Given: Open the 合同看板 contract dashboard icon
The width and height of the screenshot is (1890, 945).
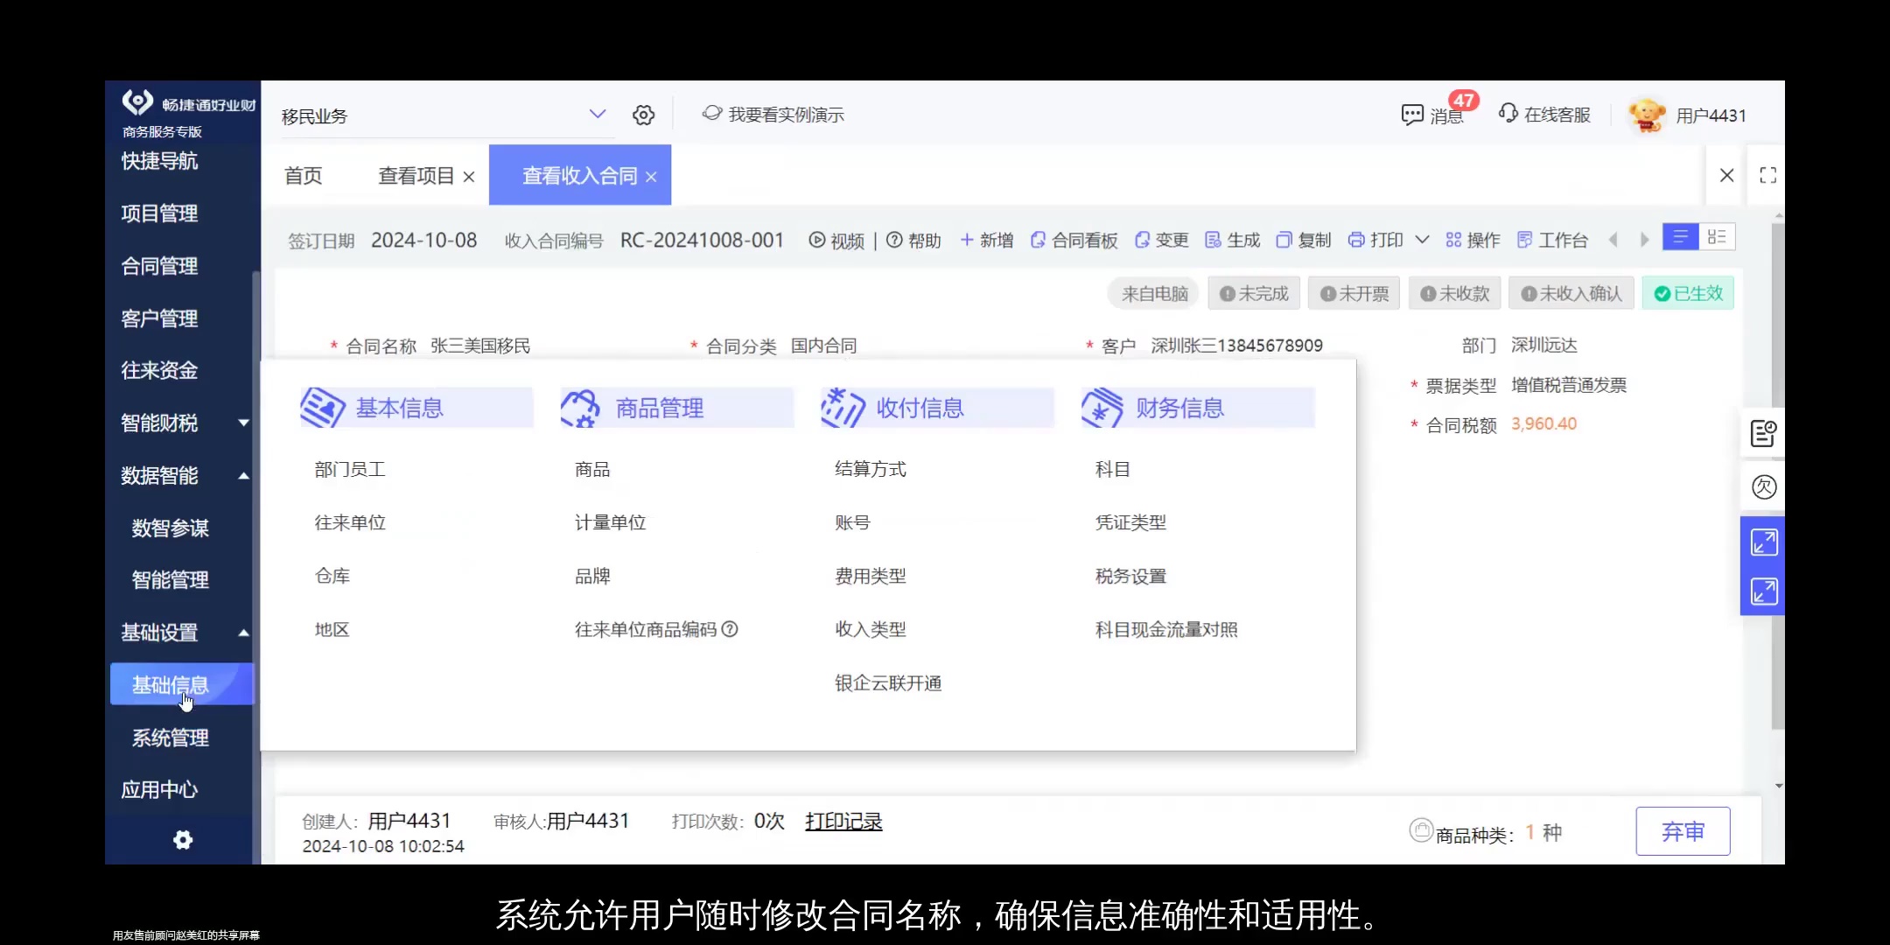Looking at the screenshot, I should coord(1073,240).
